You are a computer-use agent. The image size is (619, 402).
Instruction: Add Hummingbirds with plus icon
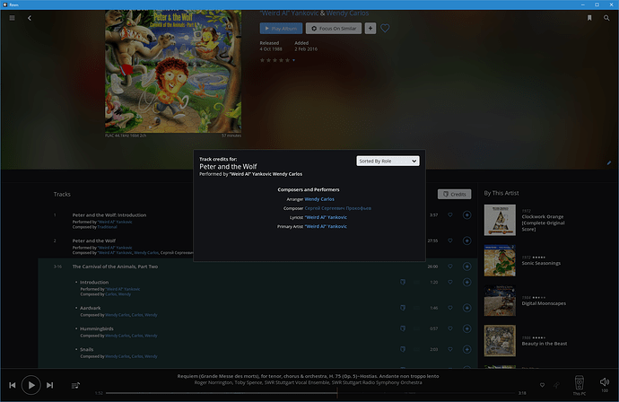click(467, 328)
